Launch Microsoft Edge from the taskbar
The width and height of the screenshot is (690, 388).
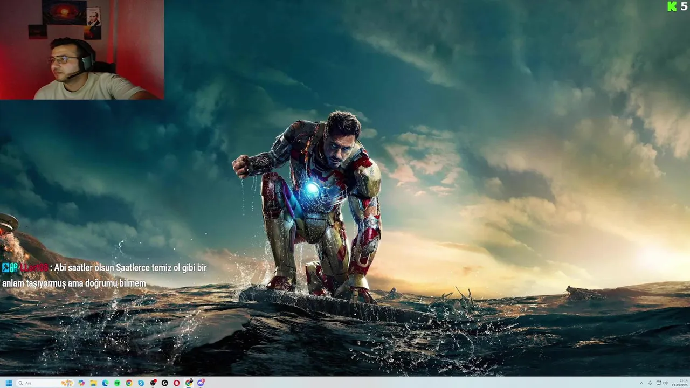[x=105, y=383]
